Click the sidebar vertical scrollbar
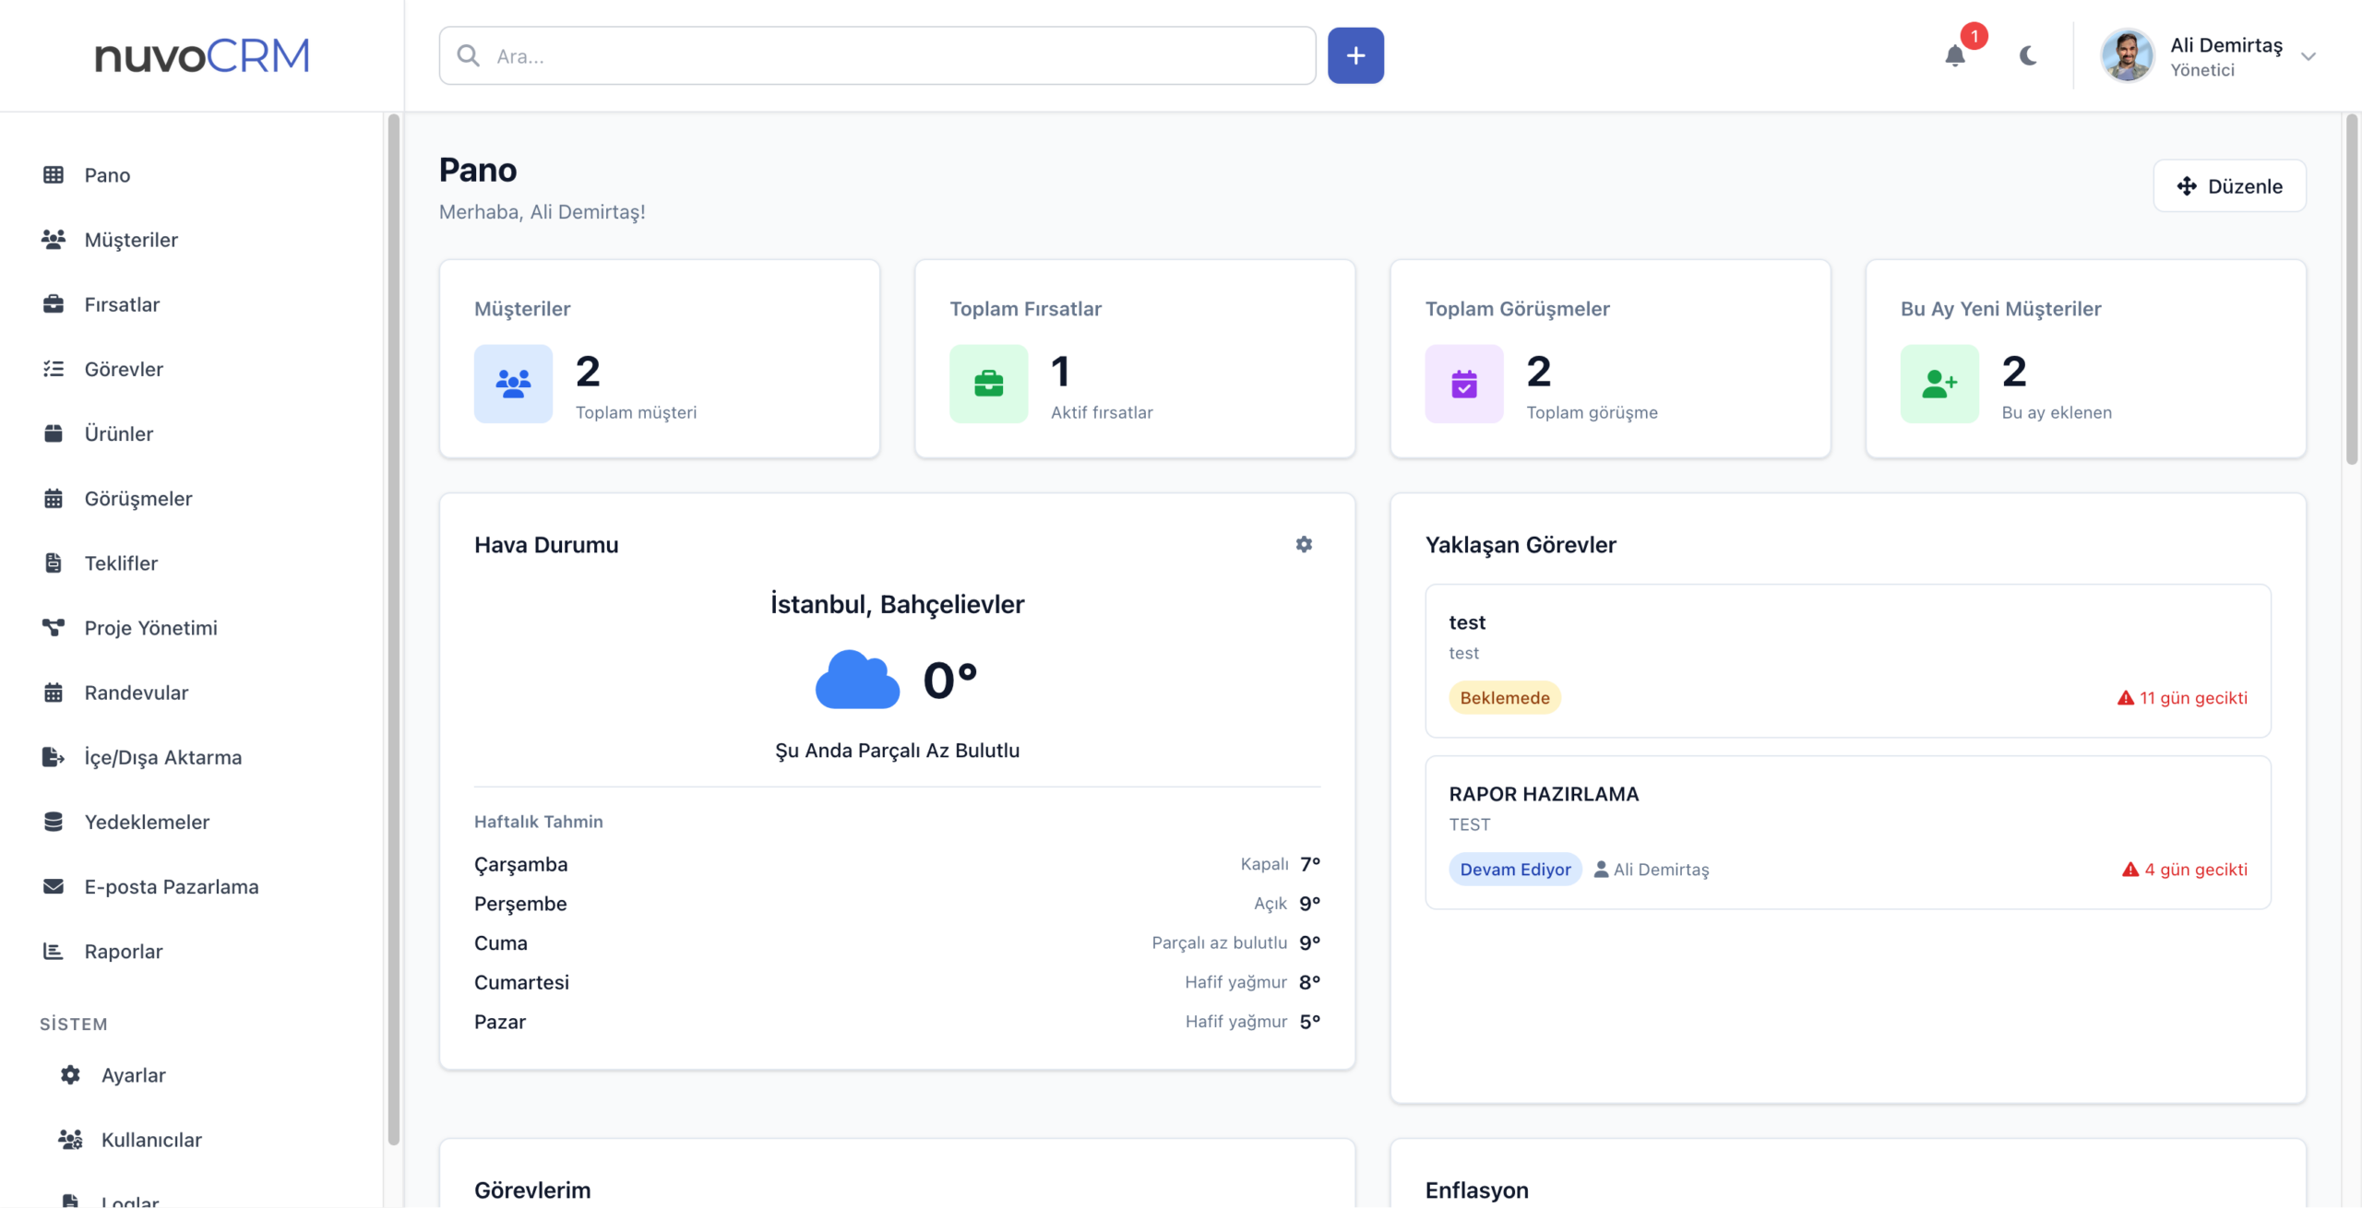Screen dimensions: 2362x1208 click(x=393, y=627)
